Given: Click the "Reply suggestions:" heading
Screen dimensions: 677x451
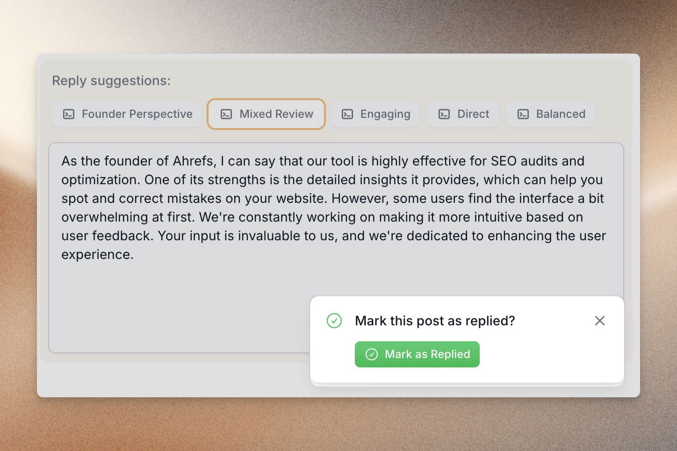Looking at the screenshot, I should (111, 80).
